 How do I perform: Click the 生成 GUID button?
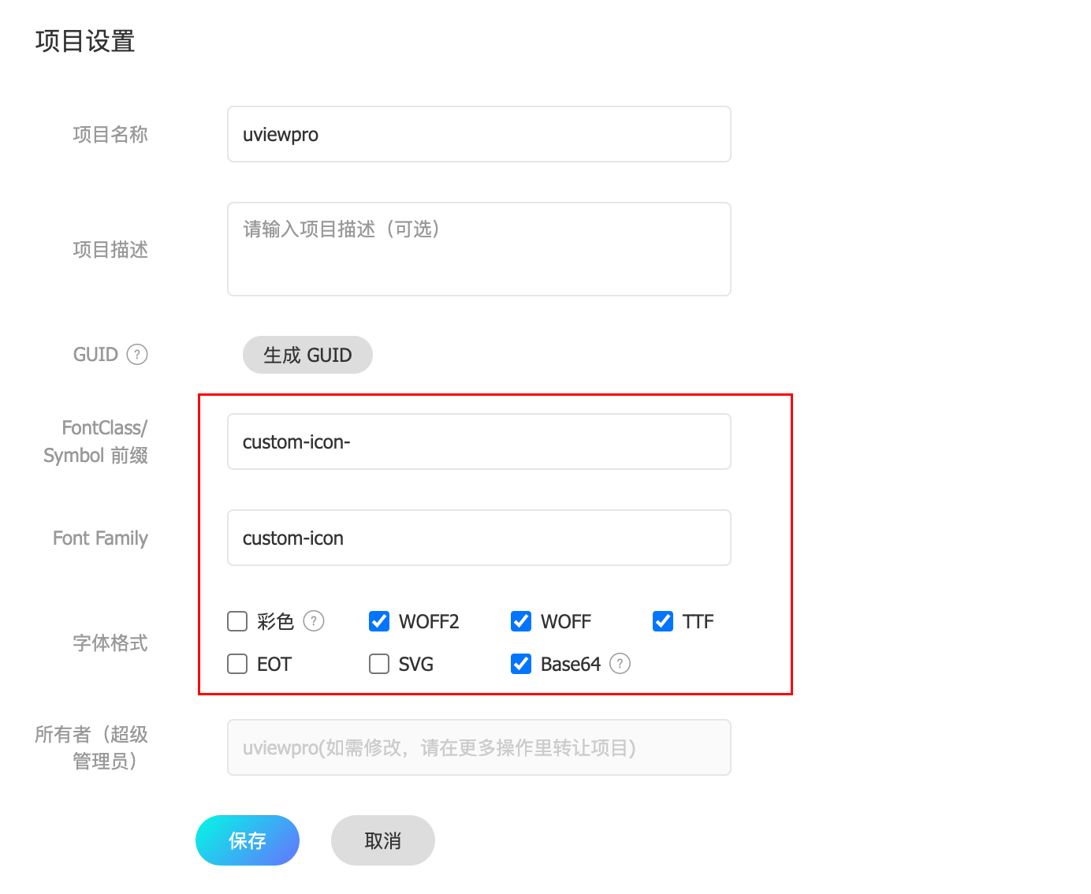(x=307, y=355)
